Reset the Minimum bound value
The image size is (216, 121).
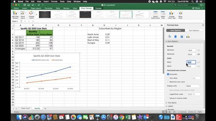click(199, 50)
